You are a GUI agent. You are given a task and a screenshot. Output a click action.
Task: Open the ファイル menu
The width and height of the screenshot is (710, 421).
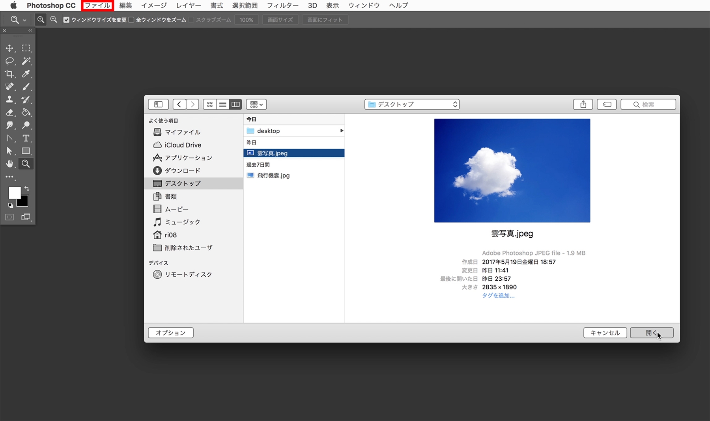97,6
